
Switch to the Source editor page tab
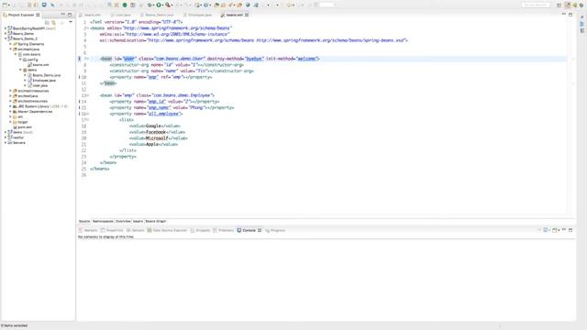(84, 222)
